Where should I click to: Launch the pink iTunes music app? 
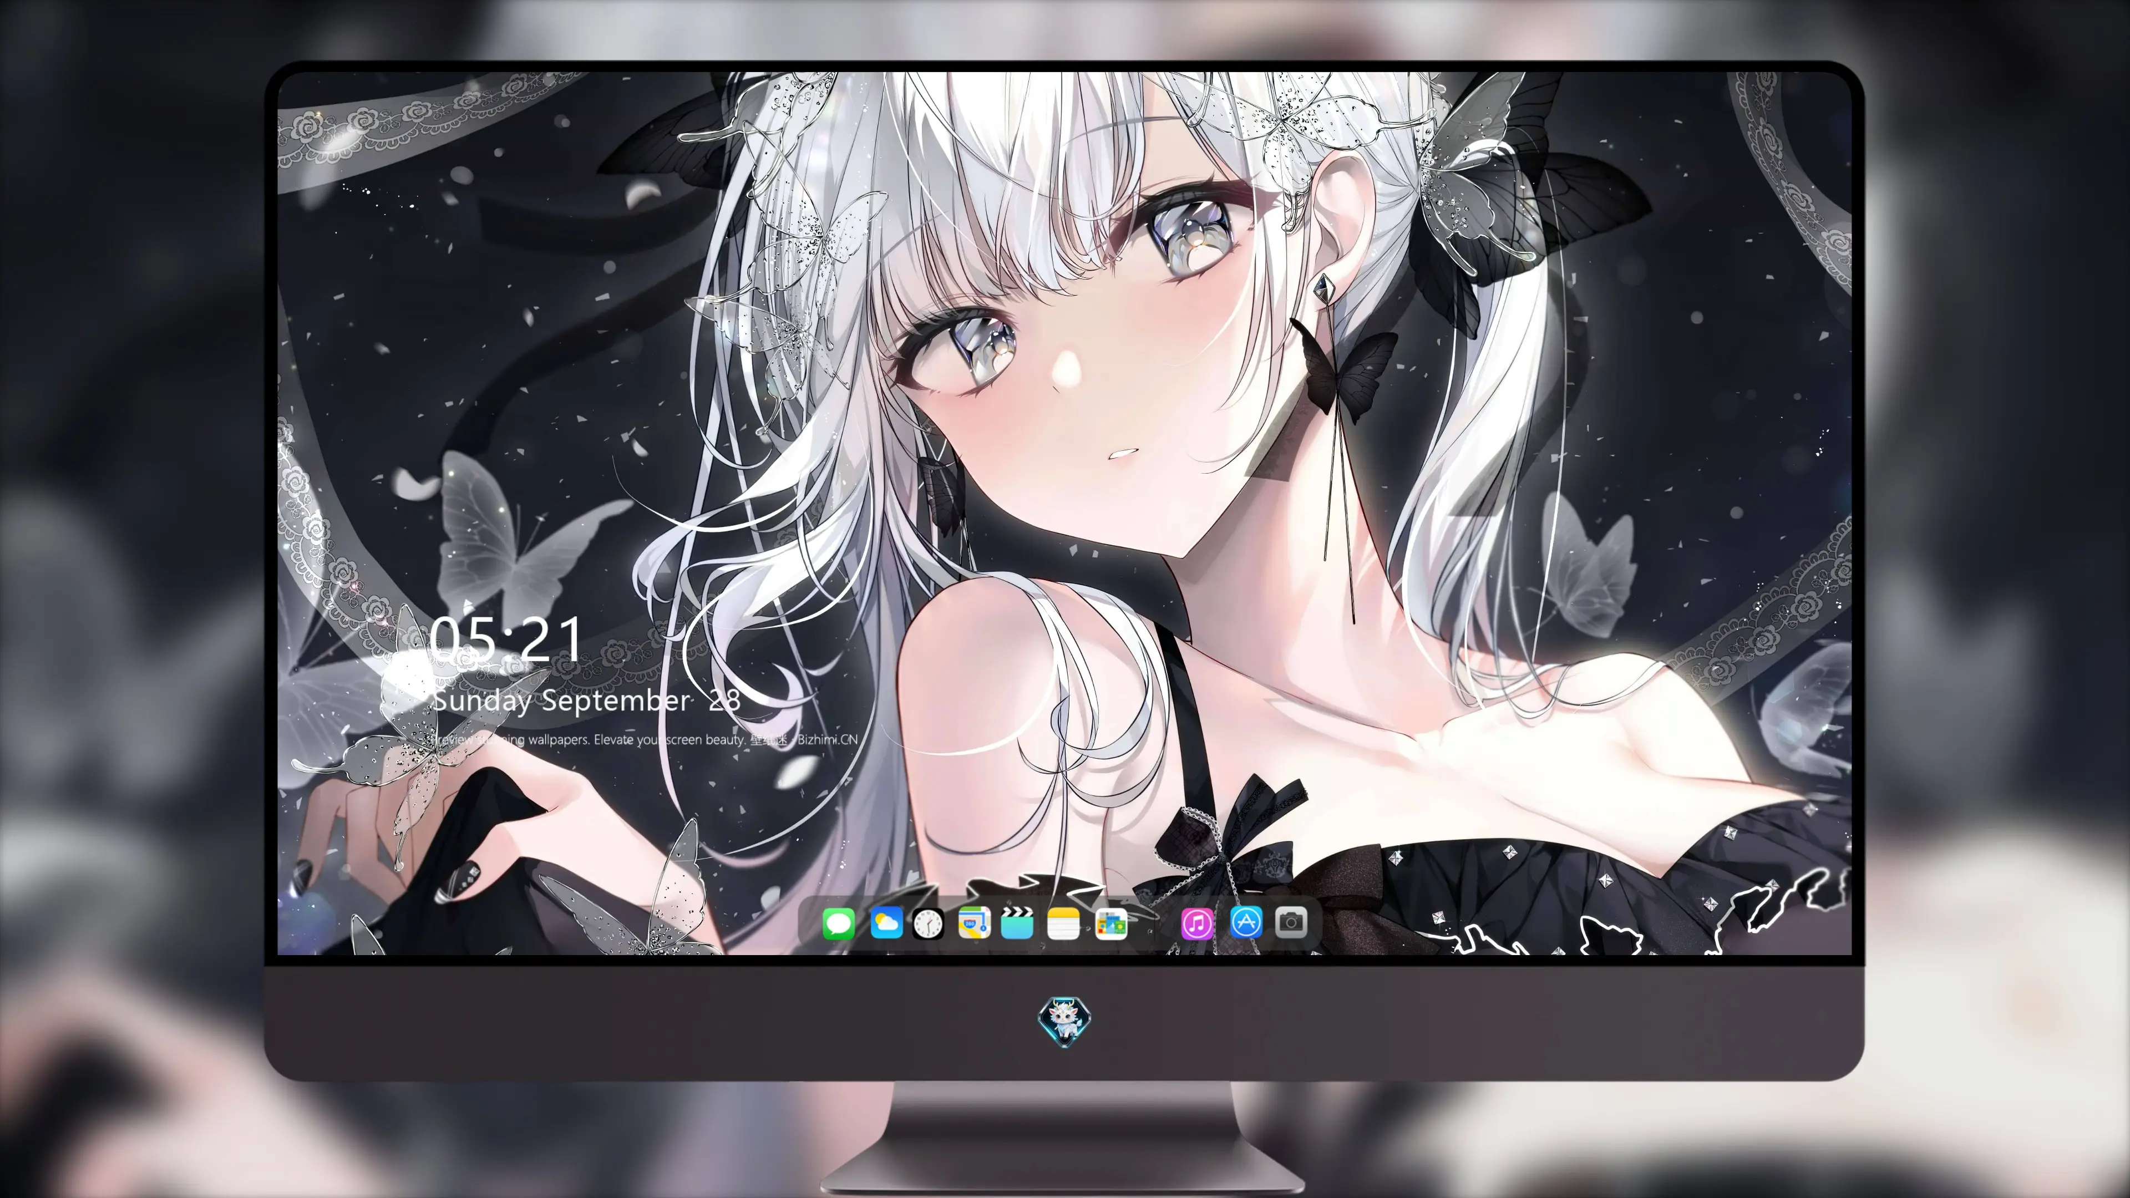coord(1198,923)
